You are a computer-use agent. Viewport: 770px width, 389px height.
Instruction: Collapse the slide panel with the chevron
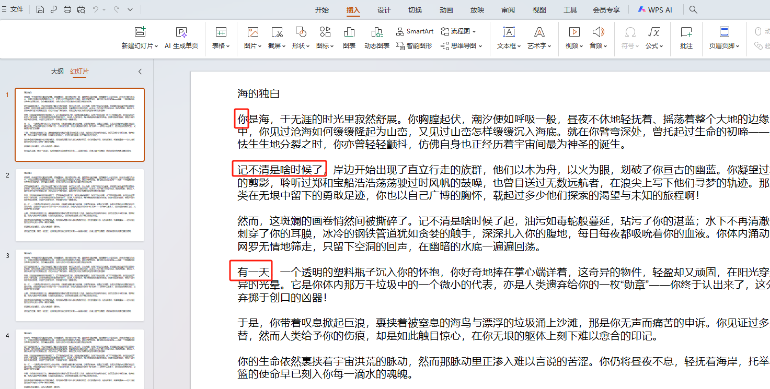tap(140, 72)
